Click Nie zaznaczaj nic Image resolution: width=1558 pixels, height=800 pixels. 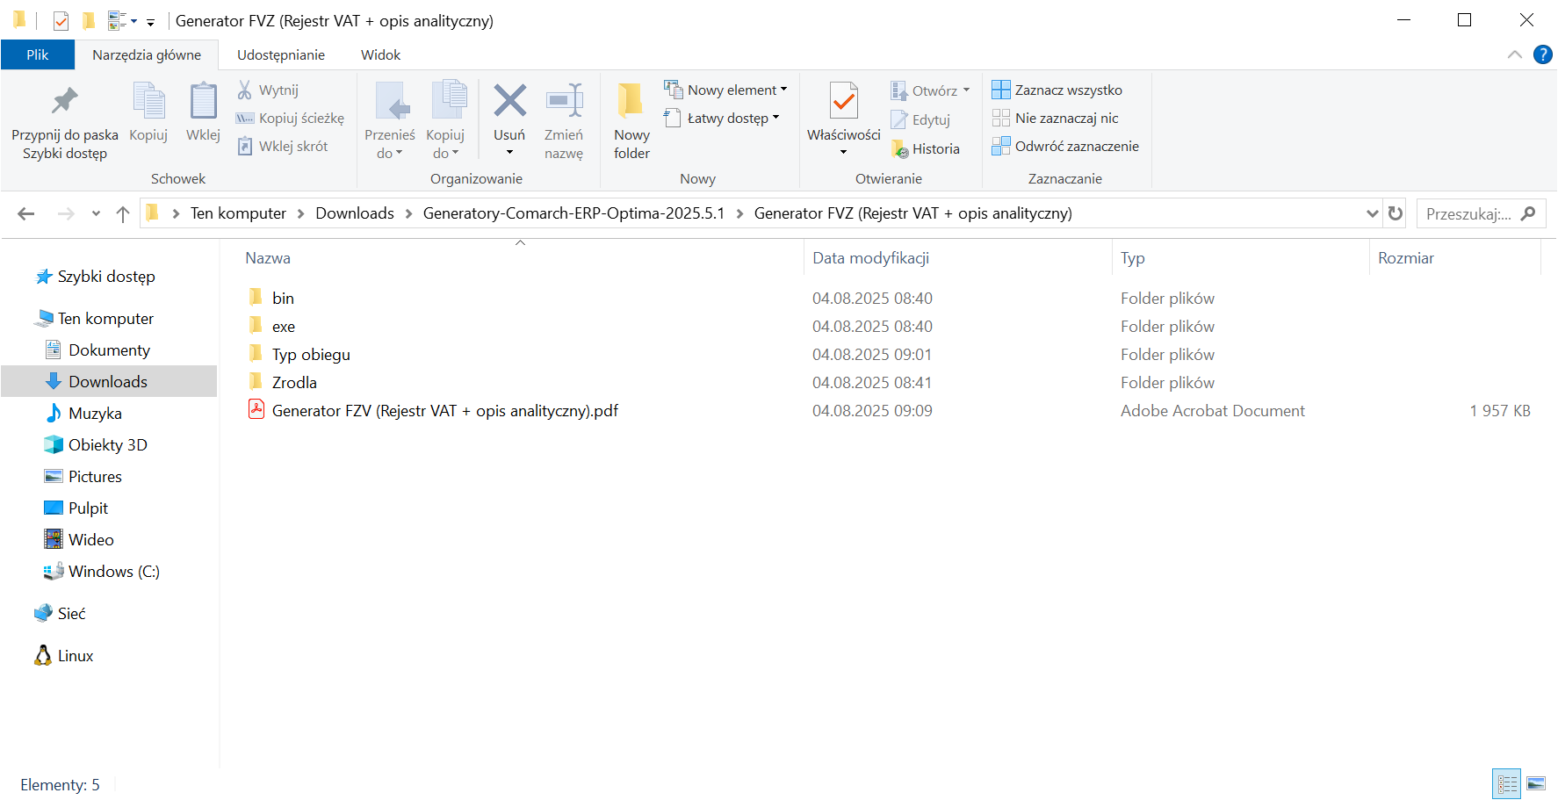[1056, 118]
